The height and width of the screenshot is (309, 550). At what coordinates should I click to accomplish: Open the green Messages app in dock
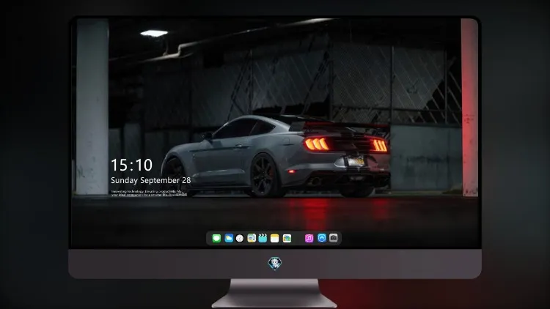point(216,238)
